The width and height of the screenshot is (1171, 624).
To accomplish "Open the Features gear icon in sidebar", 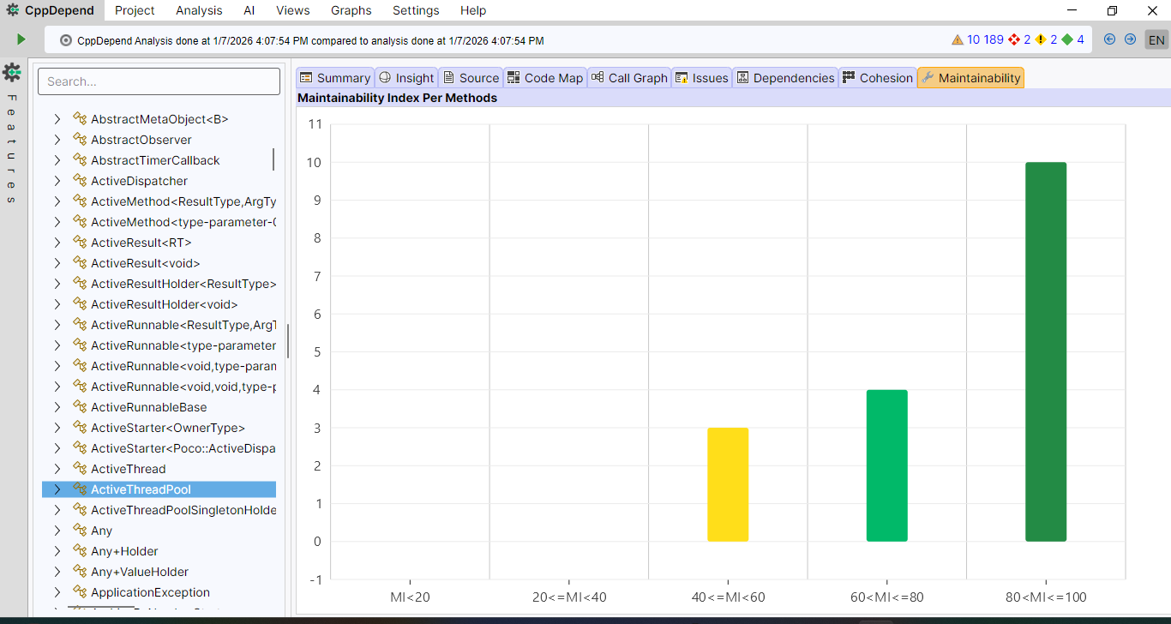I will (12, 73).
